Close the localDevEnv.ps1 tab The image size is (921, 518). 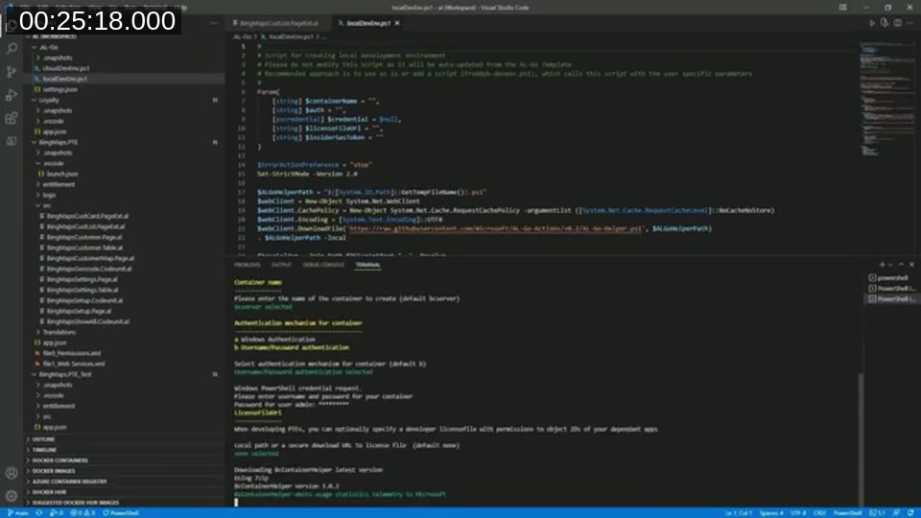[397, 23]
